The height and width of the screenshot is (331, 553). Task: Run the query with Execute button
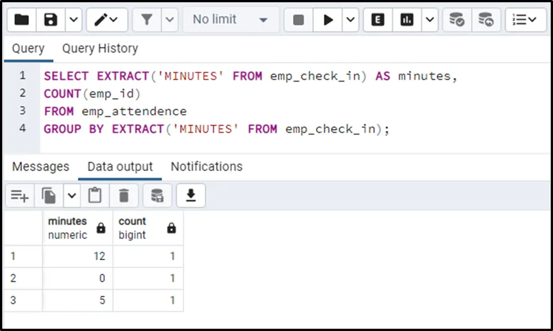click(x=328, y=20)
